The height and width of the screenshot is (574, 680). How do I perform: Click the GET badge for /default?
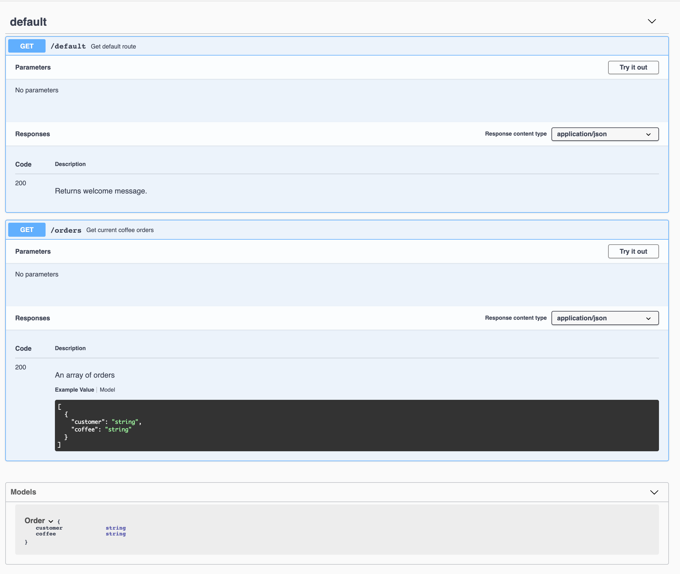pos(27,46)
